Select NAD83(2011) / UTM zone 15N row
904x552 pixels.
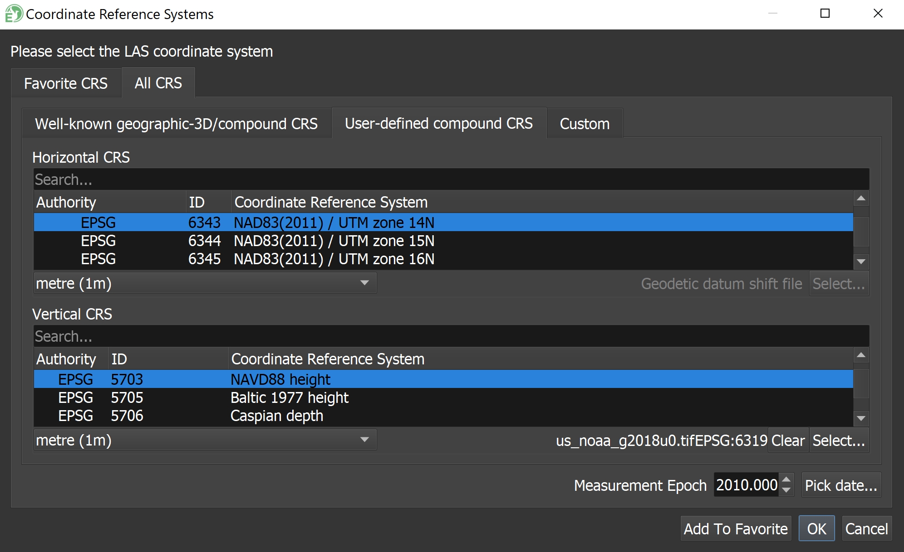[334, 241]
